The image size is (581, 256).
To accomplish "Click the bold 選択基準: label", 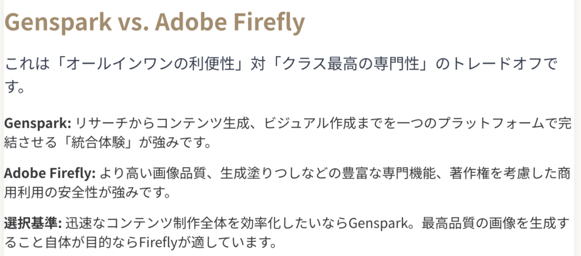I will pyautogui.click(x=35, y=223).
